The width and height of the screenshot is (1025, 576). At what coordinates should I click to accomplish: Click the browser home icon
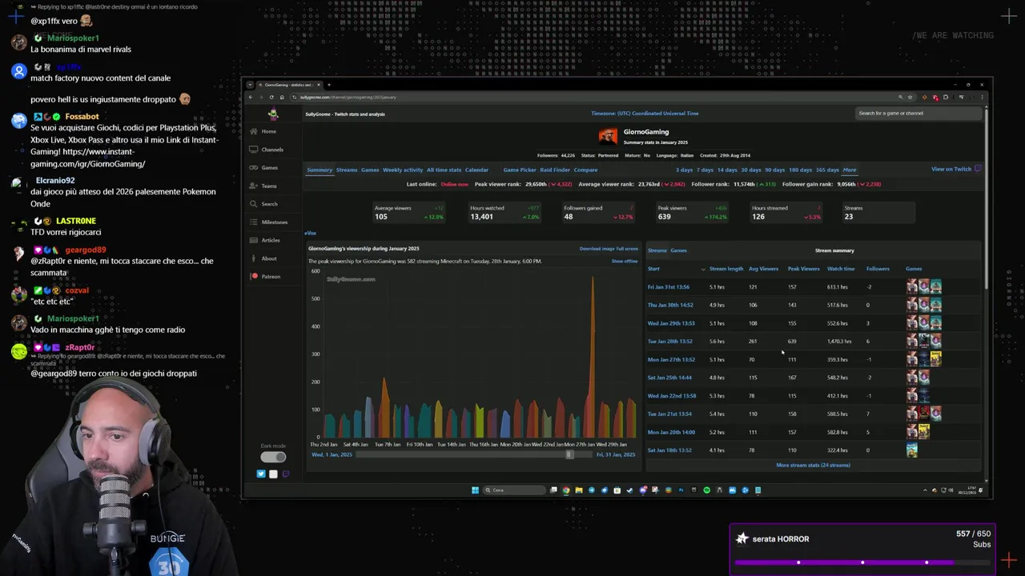(x=282, y=97)
